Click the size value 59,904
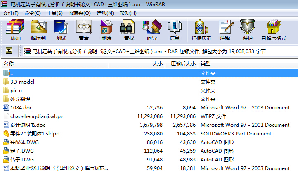This screenshot has width=298, height=177. tap(155, 168)
